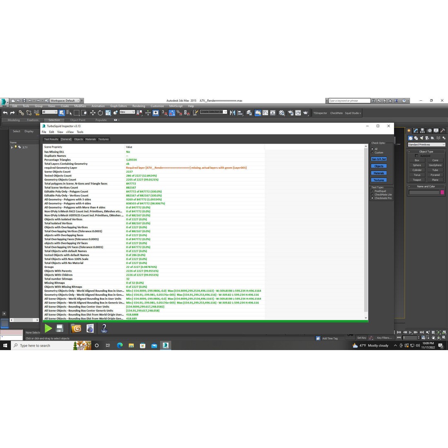Toggle the AutoGrid checkbox
The height and width of the screenshot is (448, 448).
pyautogui.click(x=416, y=156)
